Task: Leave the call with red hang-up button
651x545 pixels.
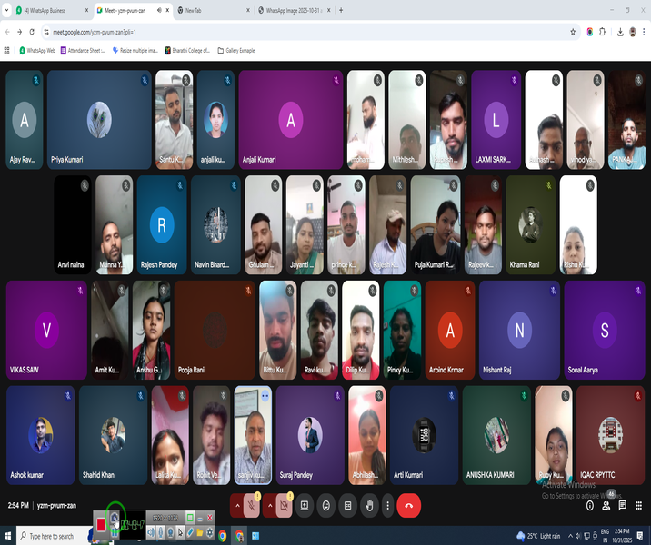Action: click(409, 506)
